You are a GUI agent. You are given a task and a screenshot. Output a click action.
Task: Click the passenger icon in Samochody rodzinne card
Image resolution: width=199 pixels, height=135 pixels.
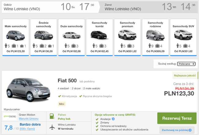click(149, 46)
